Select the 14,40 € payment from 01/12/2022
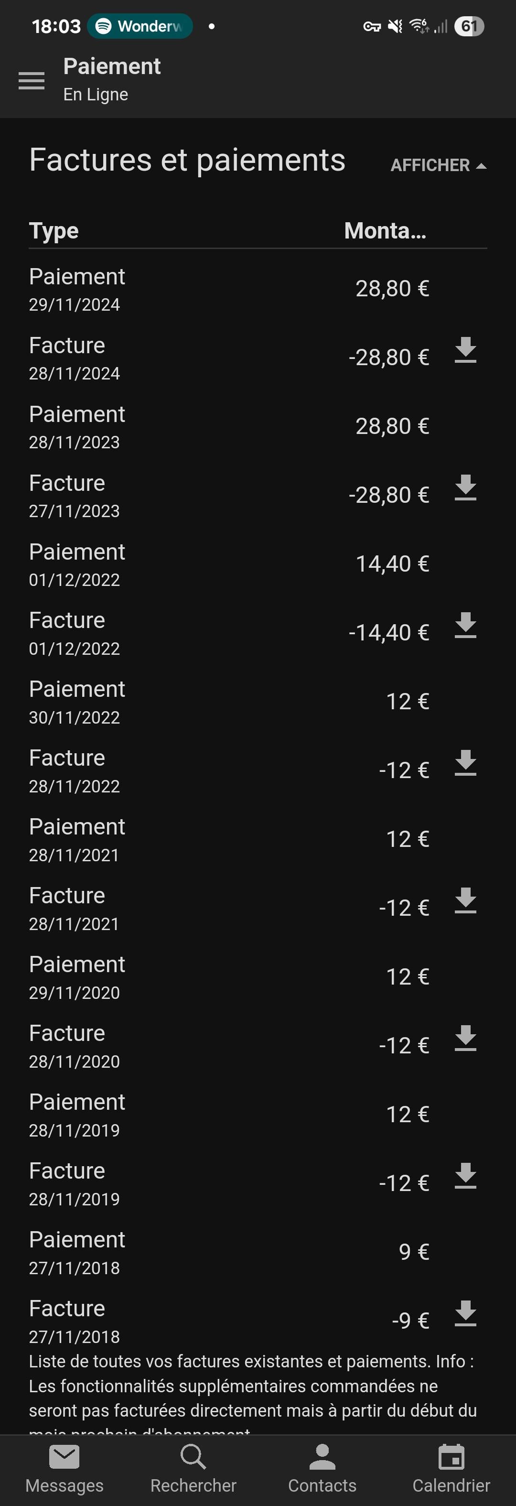516x1506 pixels. point(258,564)
